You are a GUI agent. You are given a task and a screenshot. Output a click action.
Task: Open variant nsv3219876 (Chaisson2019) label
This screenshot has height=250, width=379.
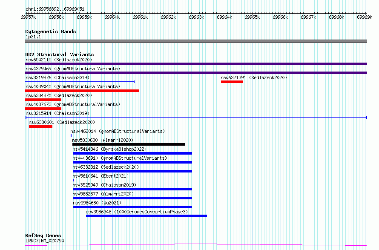click(x=57, y=78)
